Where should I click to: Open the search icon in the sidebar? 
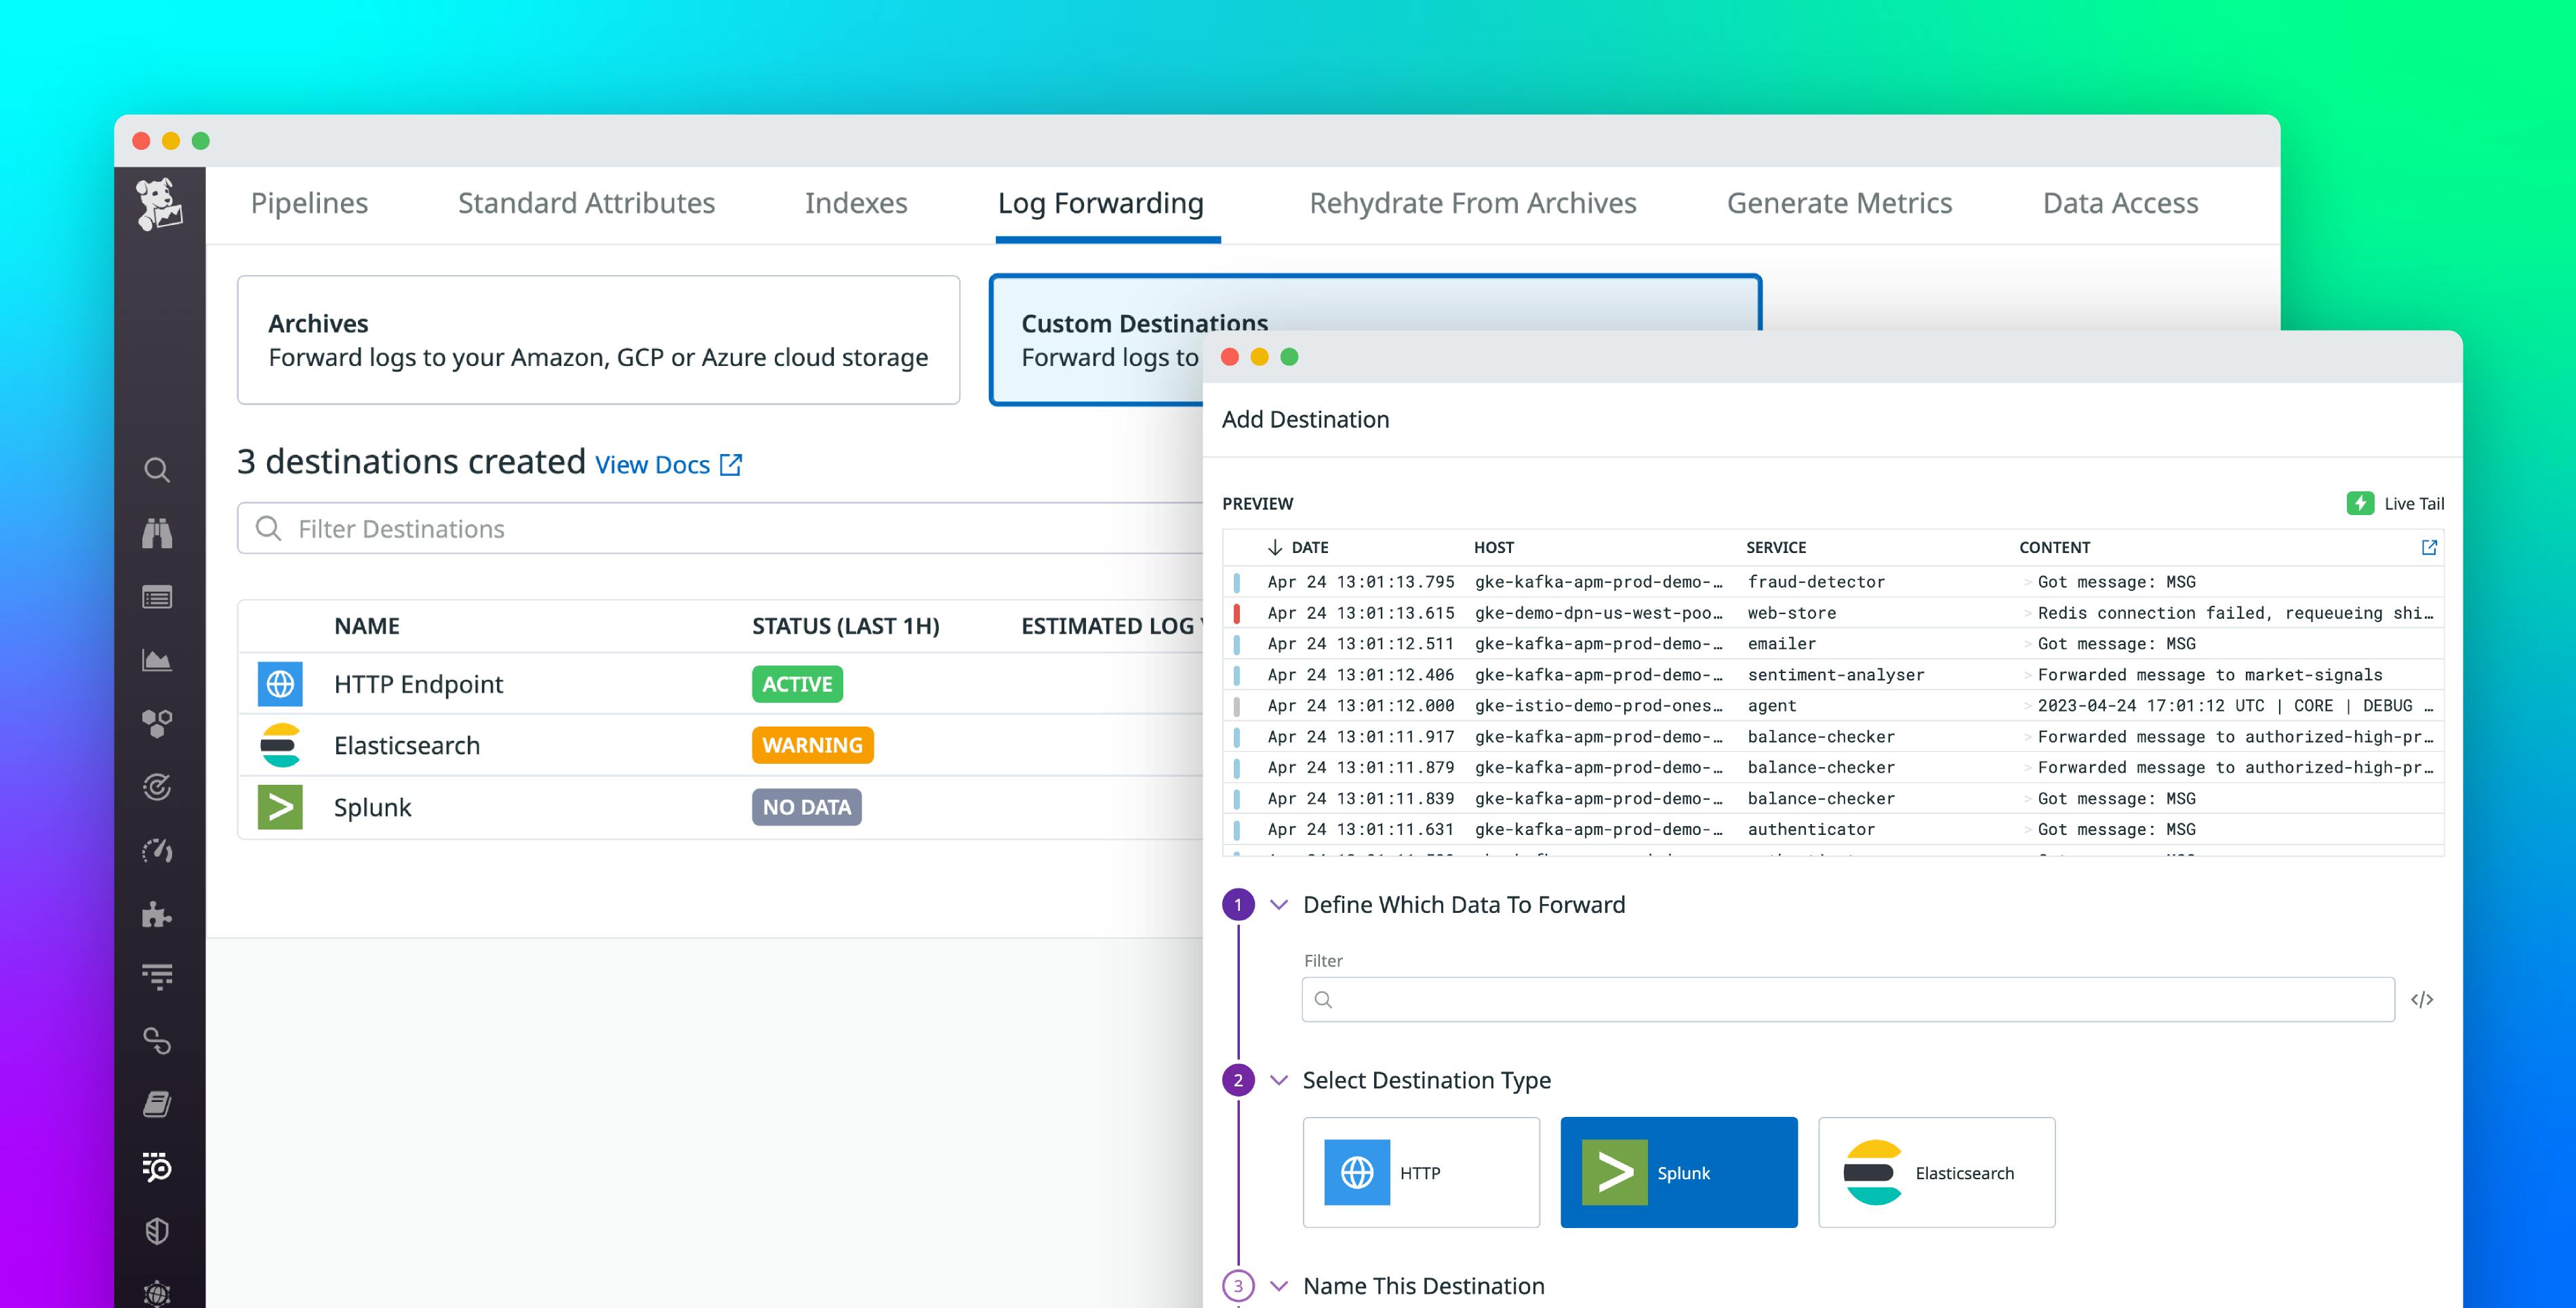coord(158,470)
